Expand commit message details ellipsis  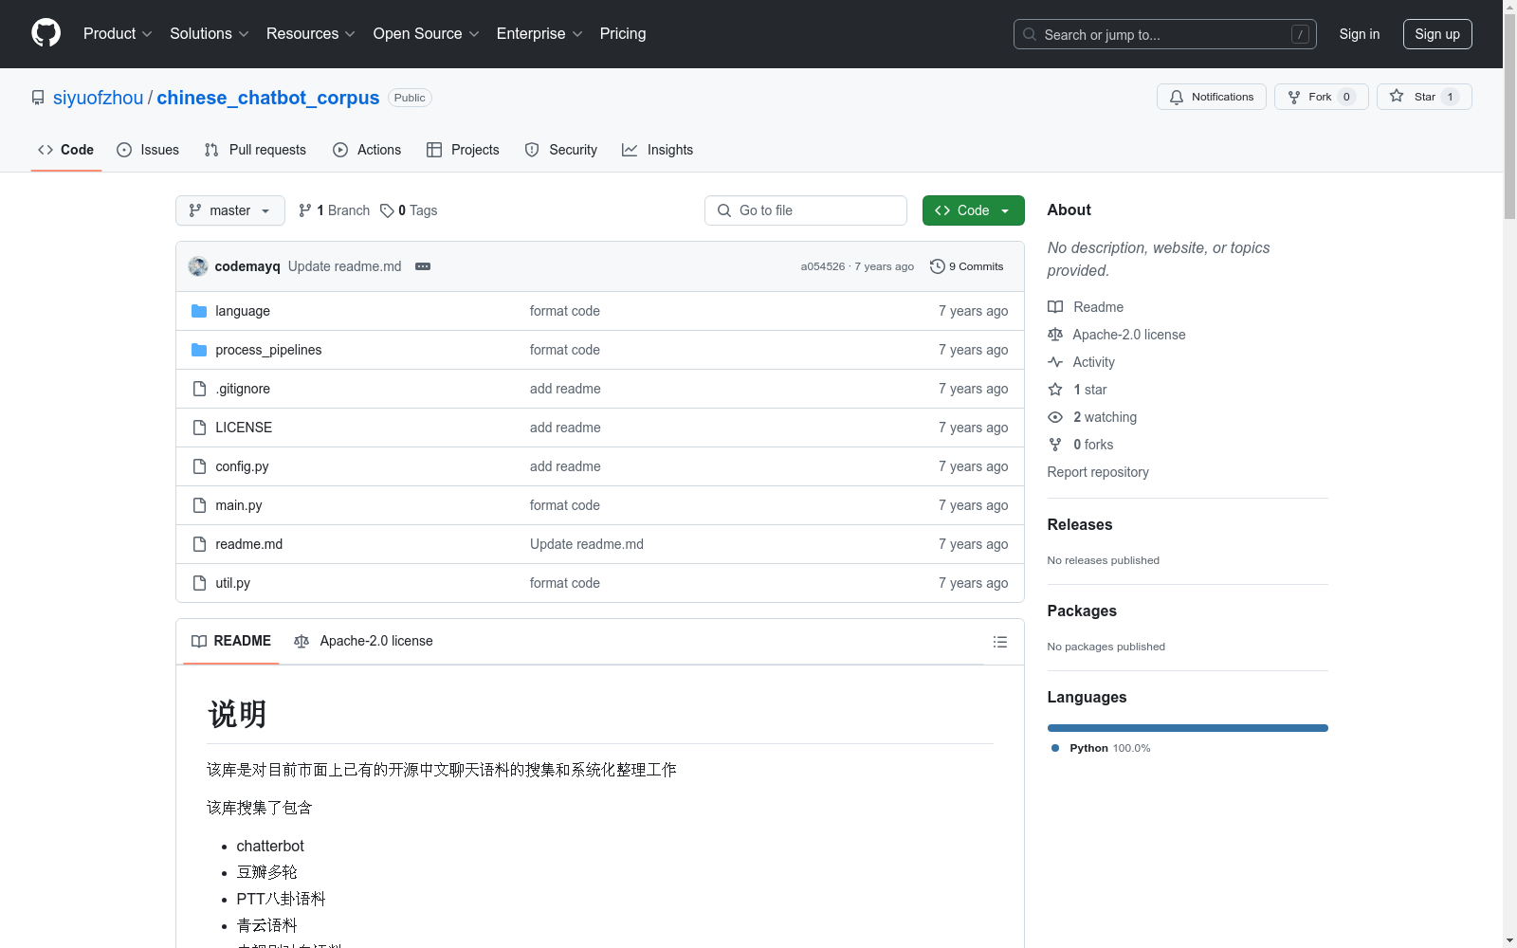[423, 266]
